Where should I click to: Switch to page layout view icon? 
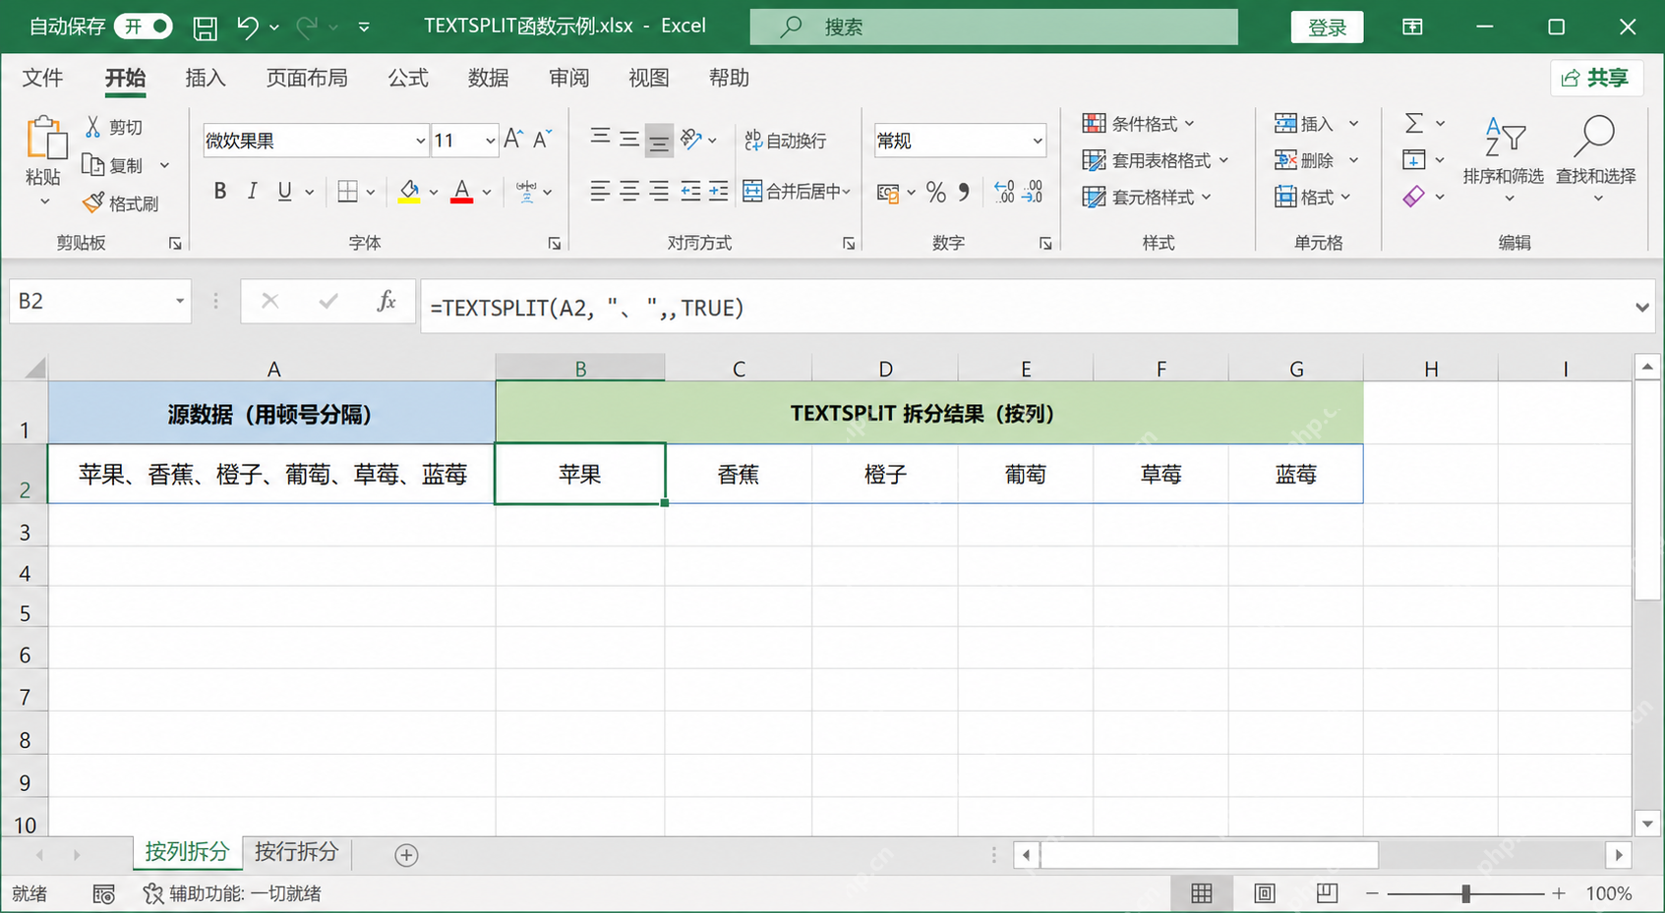point(1264,893)
